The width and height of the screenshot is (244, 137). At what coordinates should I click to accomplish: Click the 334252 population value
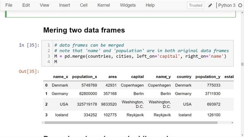click(90, 115)
